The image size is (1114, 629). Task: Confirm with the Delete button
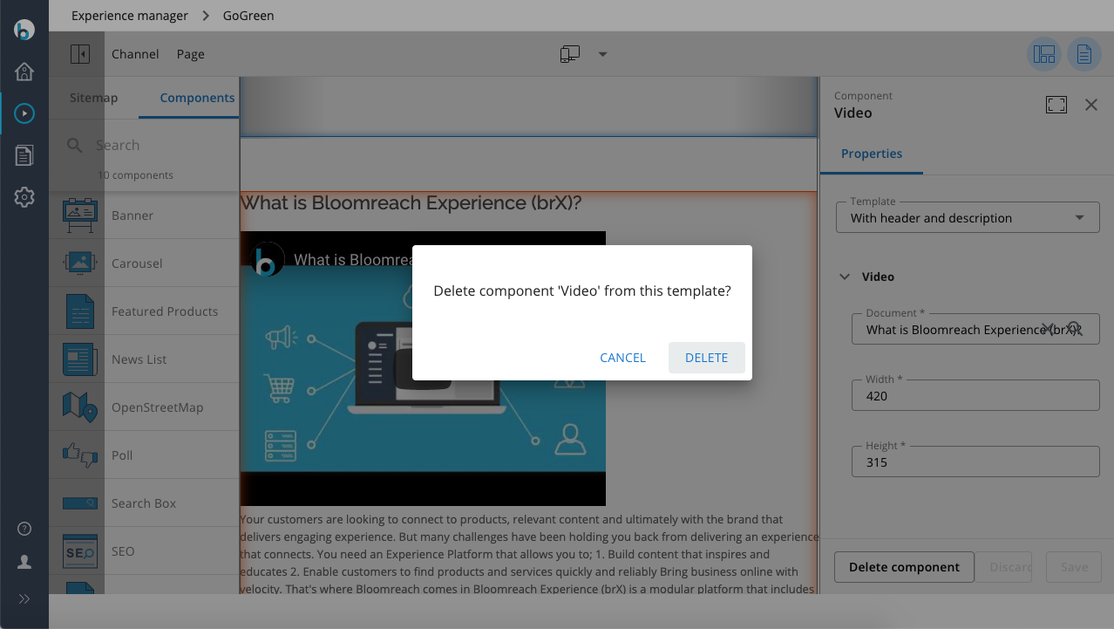point(706,358)
